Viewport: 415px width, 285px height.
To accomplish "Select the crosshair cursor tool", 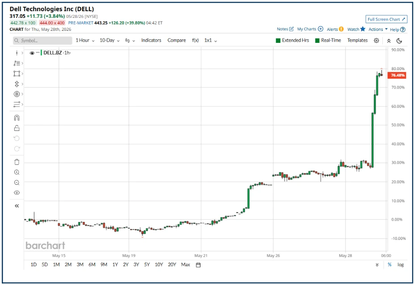I will (x=17, y=53).
